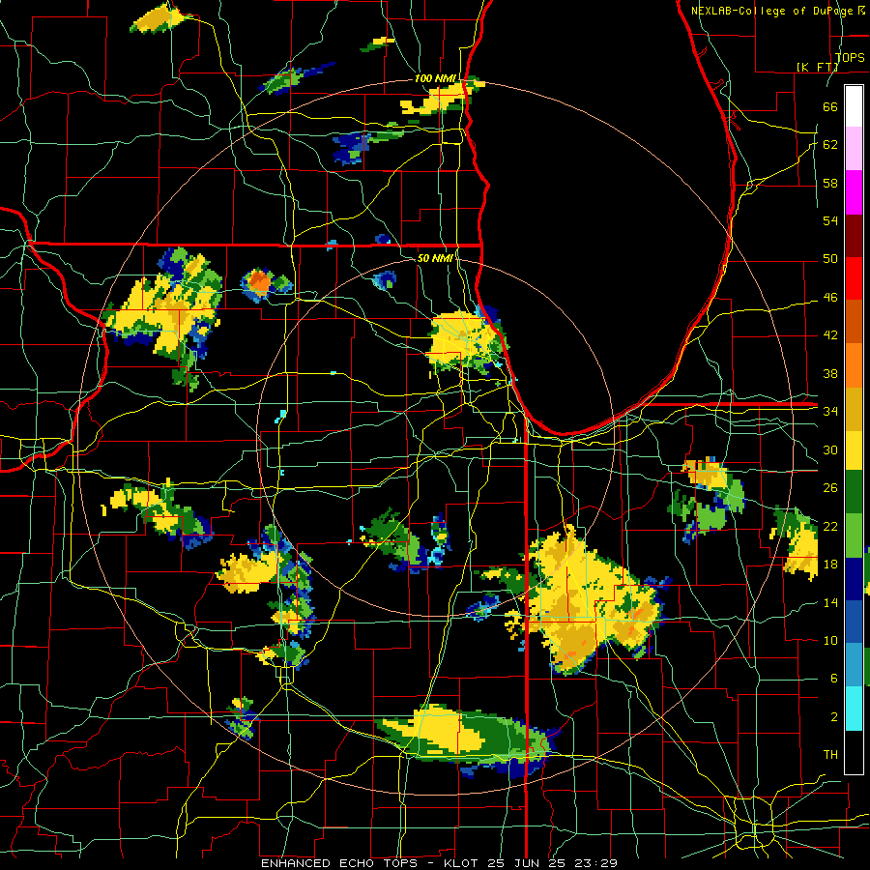
Task: Click the 58 legend value
Action: point(830,183)
